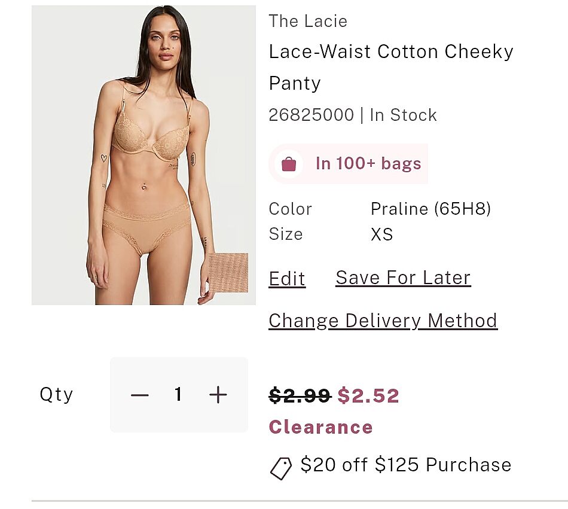Click the crossed-out $2.99 original price
Image resolution: width=568 pixels, height=509 pixels.
[x=300, y=395]
